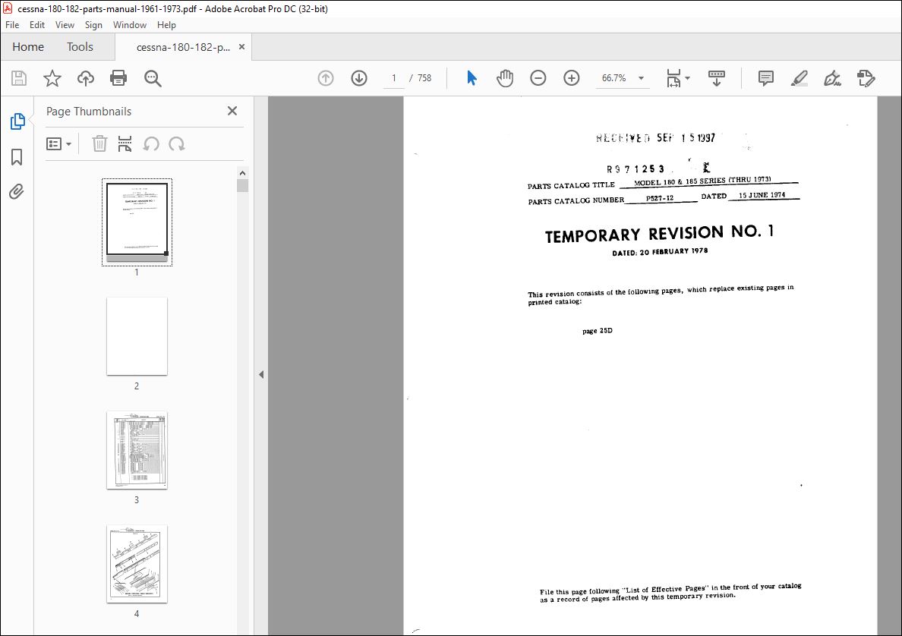Open thumbnail options menu dropdown

[58, 143]
